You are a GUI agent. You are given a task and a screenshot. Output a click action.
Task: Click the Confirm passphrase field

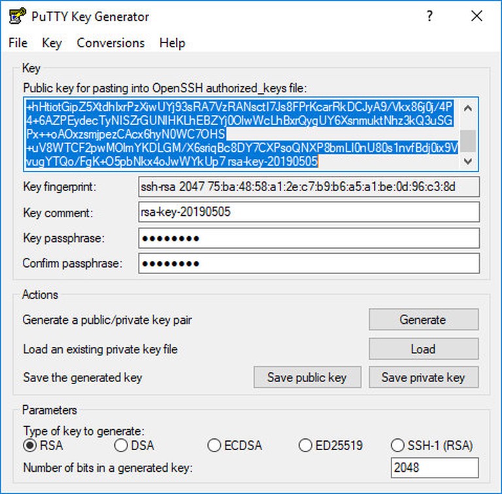click(309, 263)
